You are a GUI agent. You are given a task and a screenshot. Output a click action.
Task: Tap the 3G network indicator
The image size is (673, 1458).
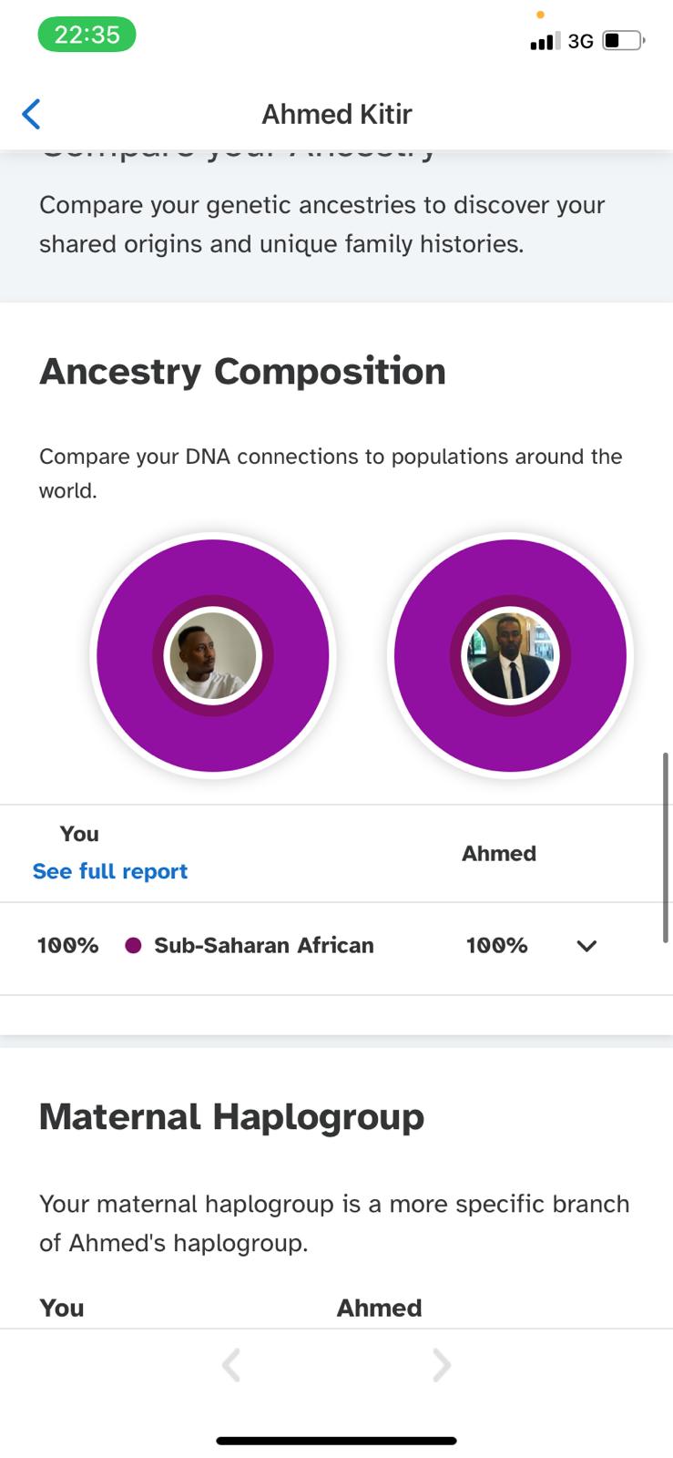580,41
